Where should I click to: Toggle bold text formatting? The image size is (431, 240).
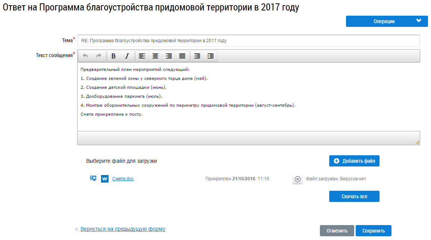point(114,56)
